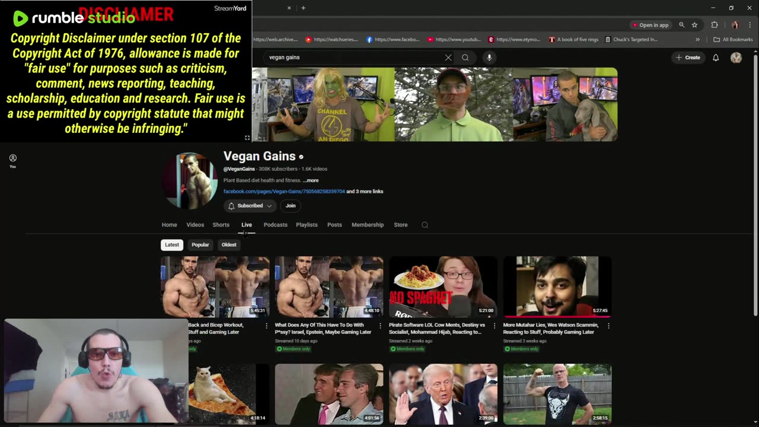
Task: Open the cat pizza 4:18:14 thumbnail
Action: [228, 394]
